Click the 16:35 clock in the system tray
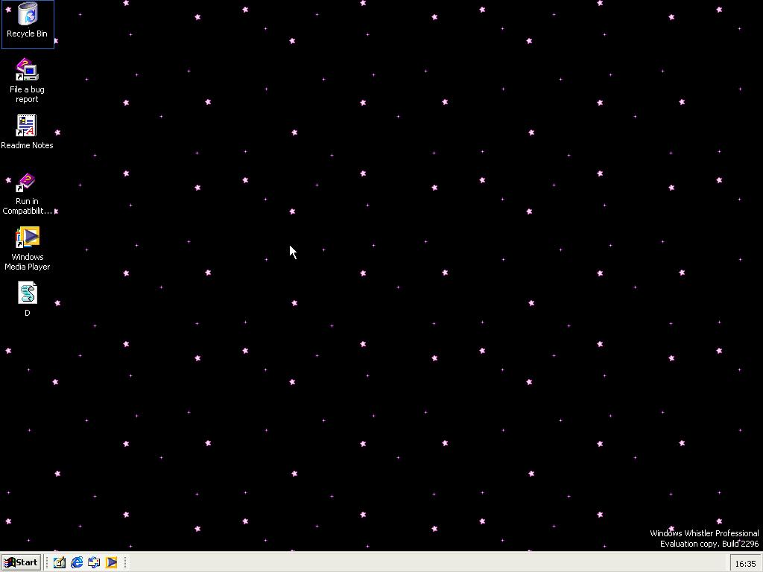 [745, 563]
